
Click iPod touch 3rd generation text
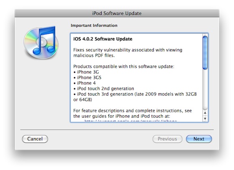click(135, 97)
